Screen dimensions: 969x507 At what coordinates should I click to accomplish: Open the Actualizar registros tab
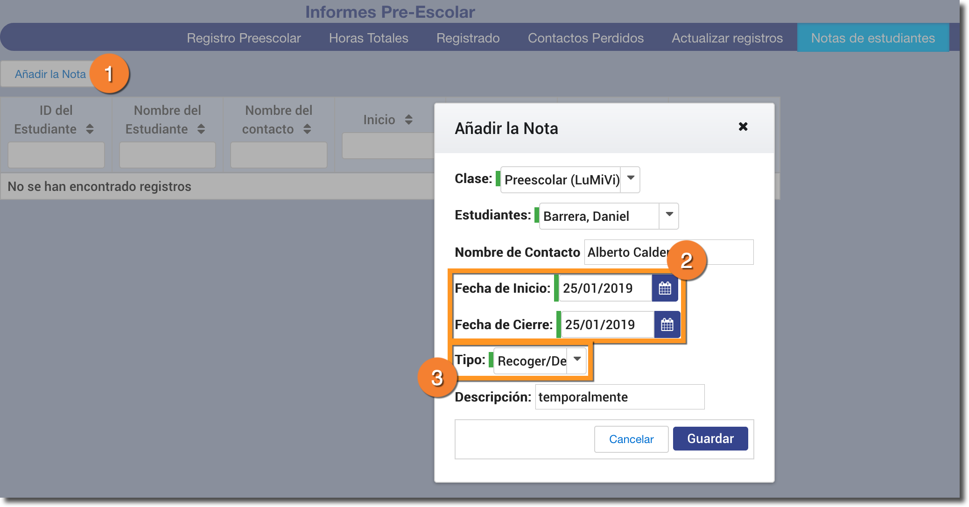(x=727, y=38)
